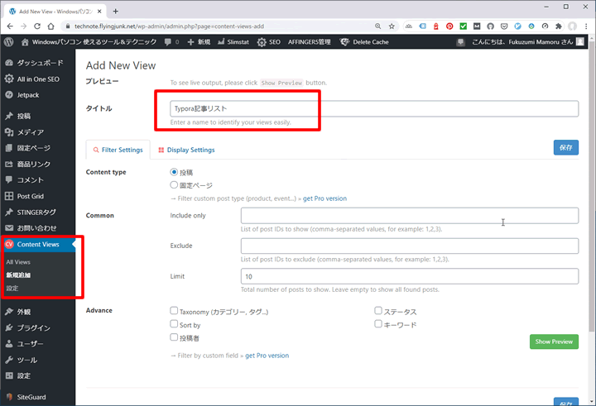Click green Show Preview button

point(554,342)
